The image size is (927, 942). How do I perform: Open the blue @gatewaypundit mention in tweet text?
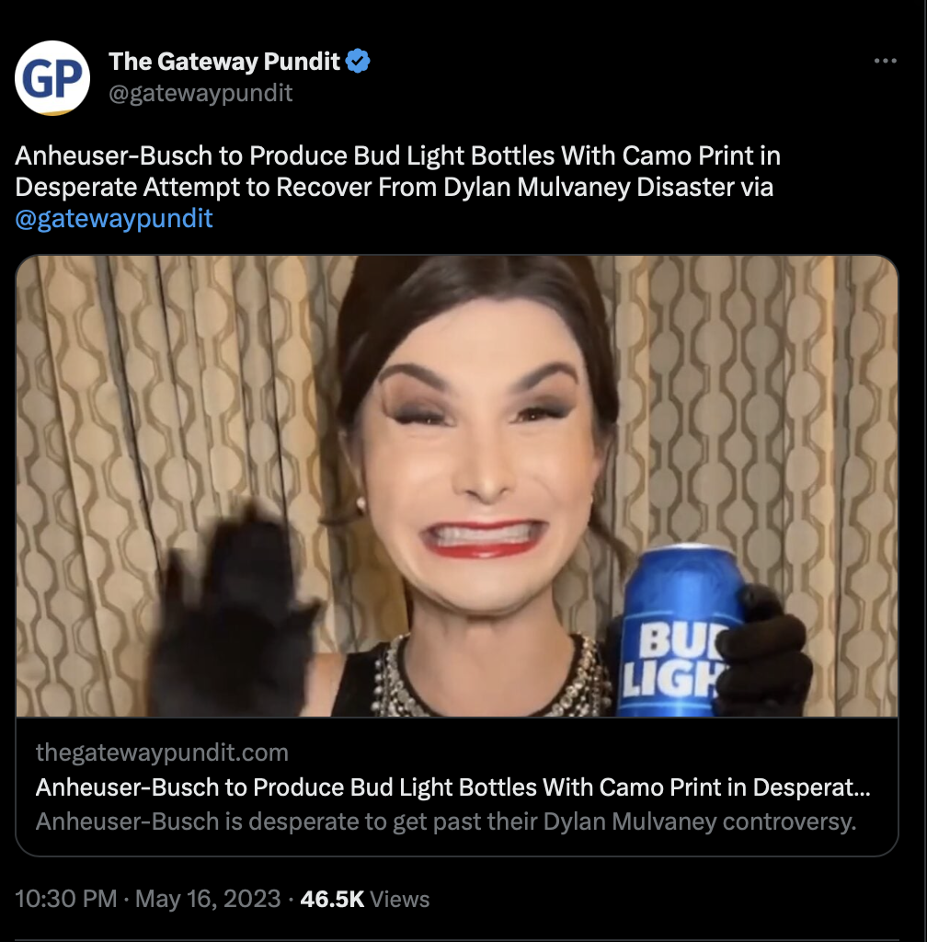[x=114, y=218]
